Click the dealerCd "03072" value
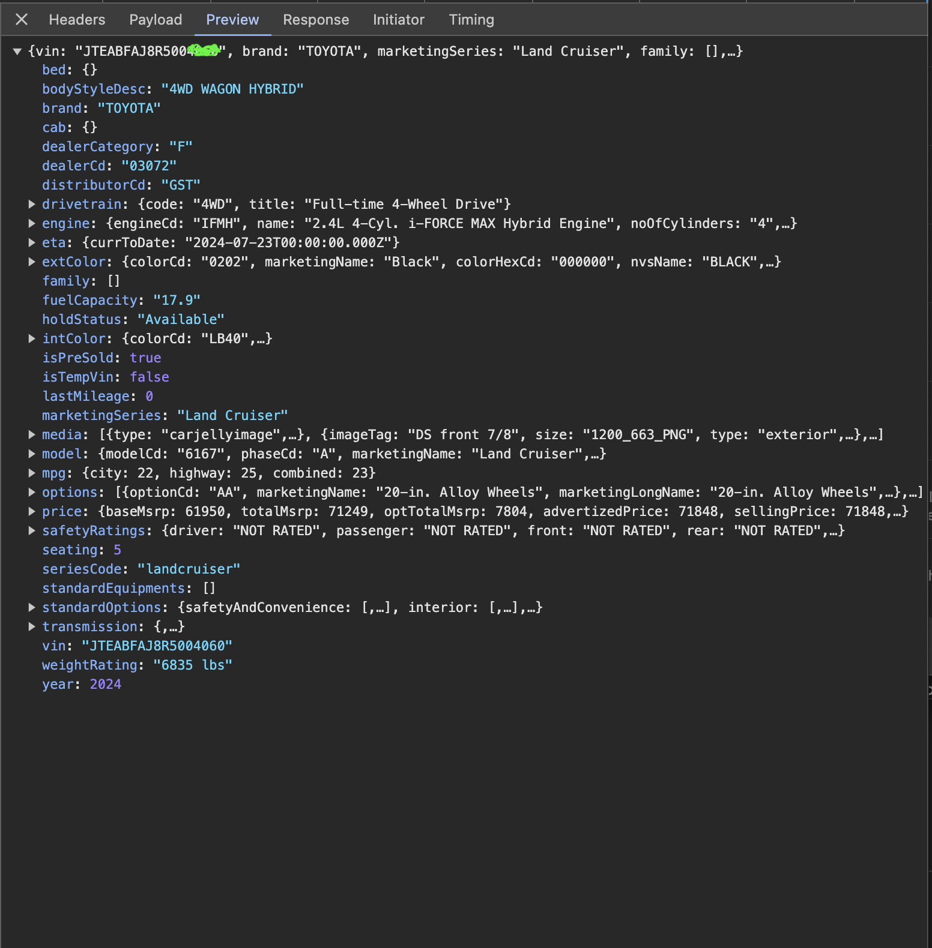Image resolution: width=932 pixels, height=948 pixels. coord(149,166)
